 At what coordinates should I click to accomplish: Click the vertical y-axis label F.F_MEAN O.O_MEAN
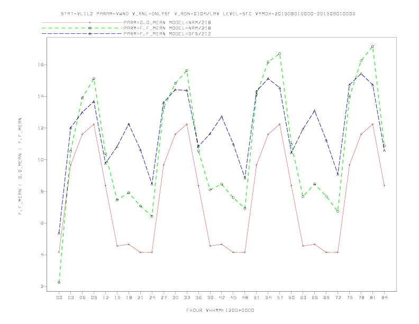click(x=20, y=166)
